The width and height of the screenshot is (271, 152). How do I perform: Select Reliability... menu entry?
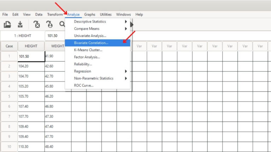97,64
